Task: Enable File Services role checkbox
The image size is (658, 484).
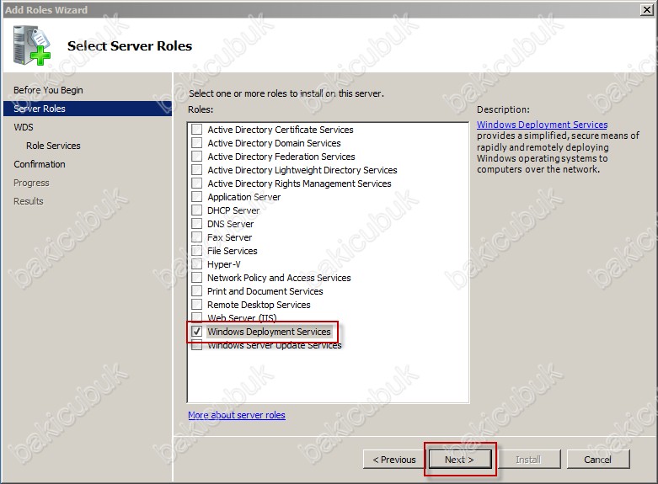Action: (x=196, y=250)
